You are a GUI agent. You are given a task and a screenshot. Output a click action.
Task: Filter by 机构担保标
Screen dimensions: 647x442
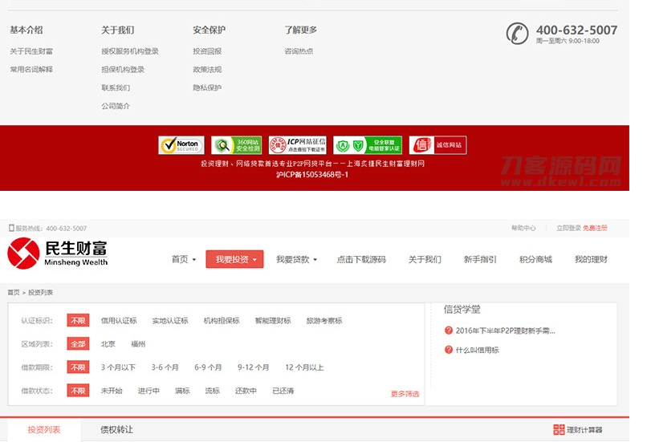pyautogui.click(x=222, y=320)
